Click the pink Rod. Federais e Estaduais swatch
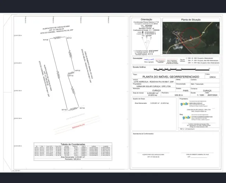The image size is (226, 183). (160, 59)
